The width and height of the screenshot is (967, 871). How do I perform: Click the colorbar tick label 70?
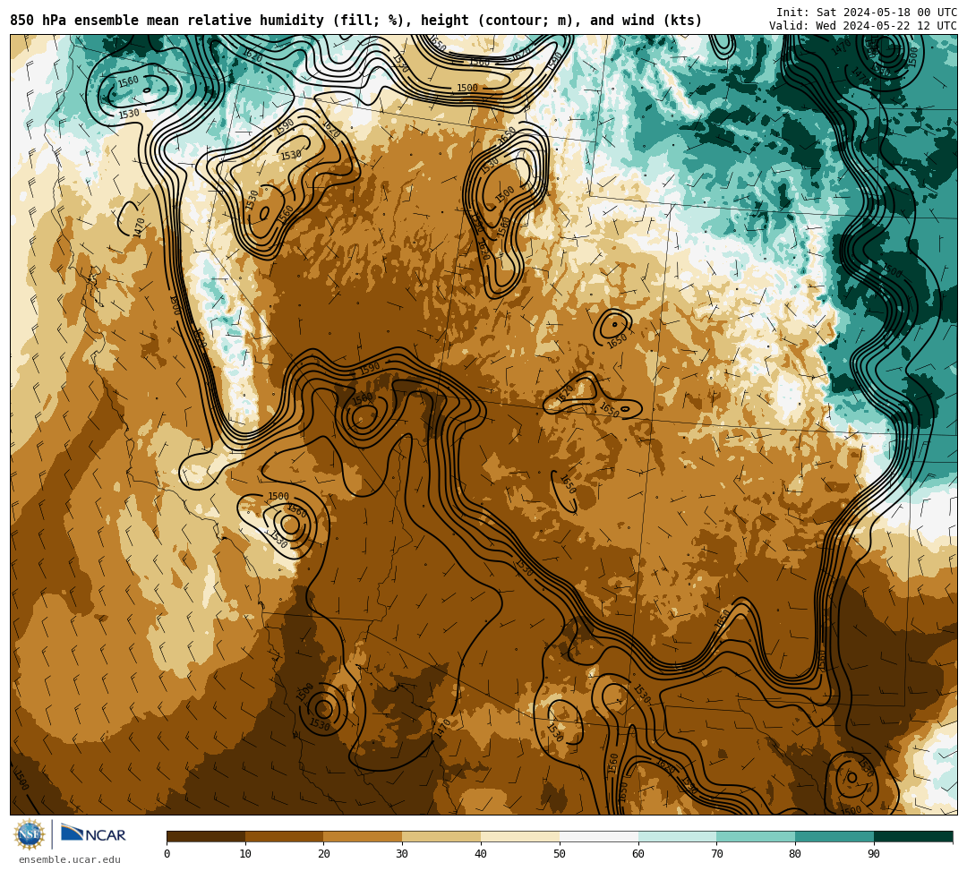[716, 854]
